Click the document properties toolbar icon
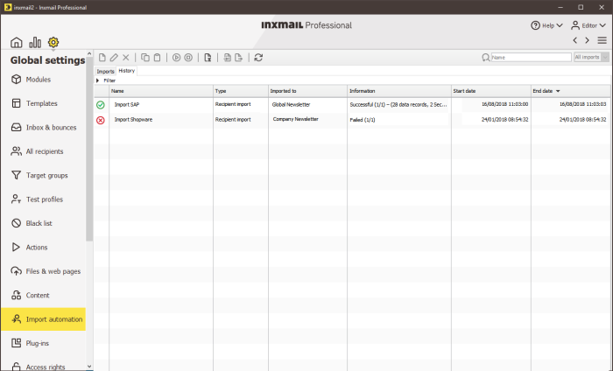Screen dimensions: 613x371 (x=208, y=58)
